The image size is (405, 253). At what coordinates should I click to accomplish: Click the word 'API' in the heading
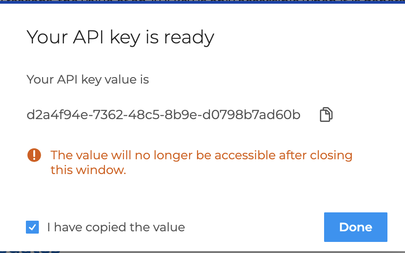(88, 37)
